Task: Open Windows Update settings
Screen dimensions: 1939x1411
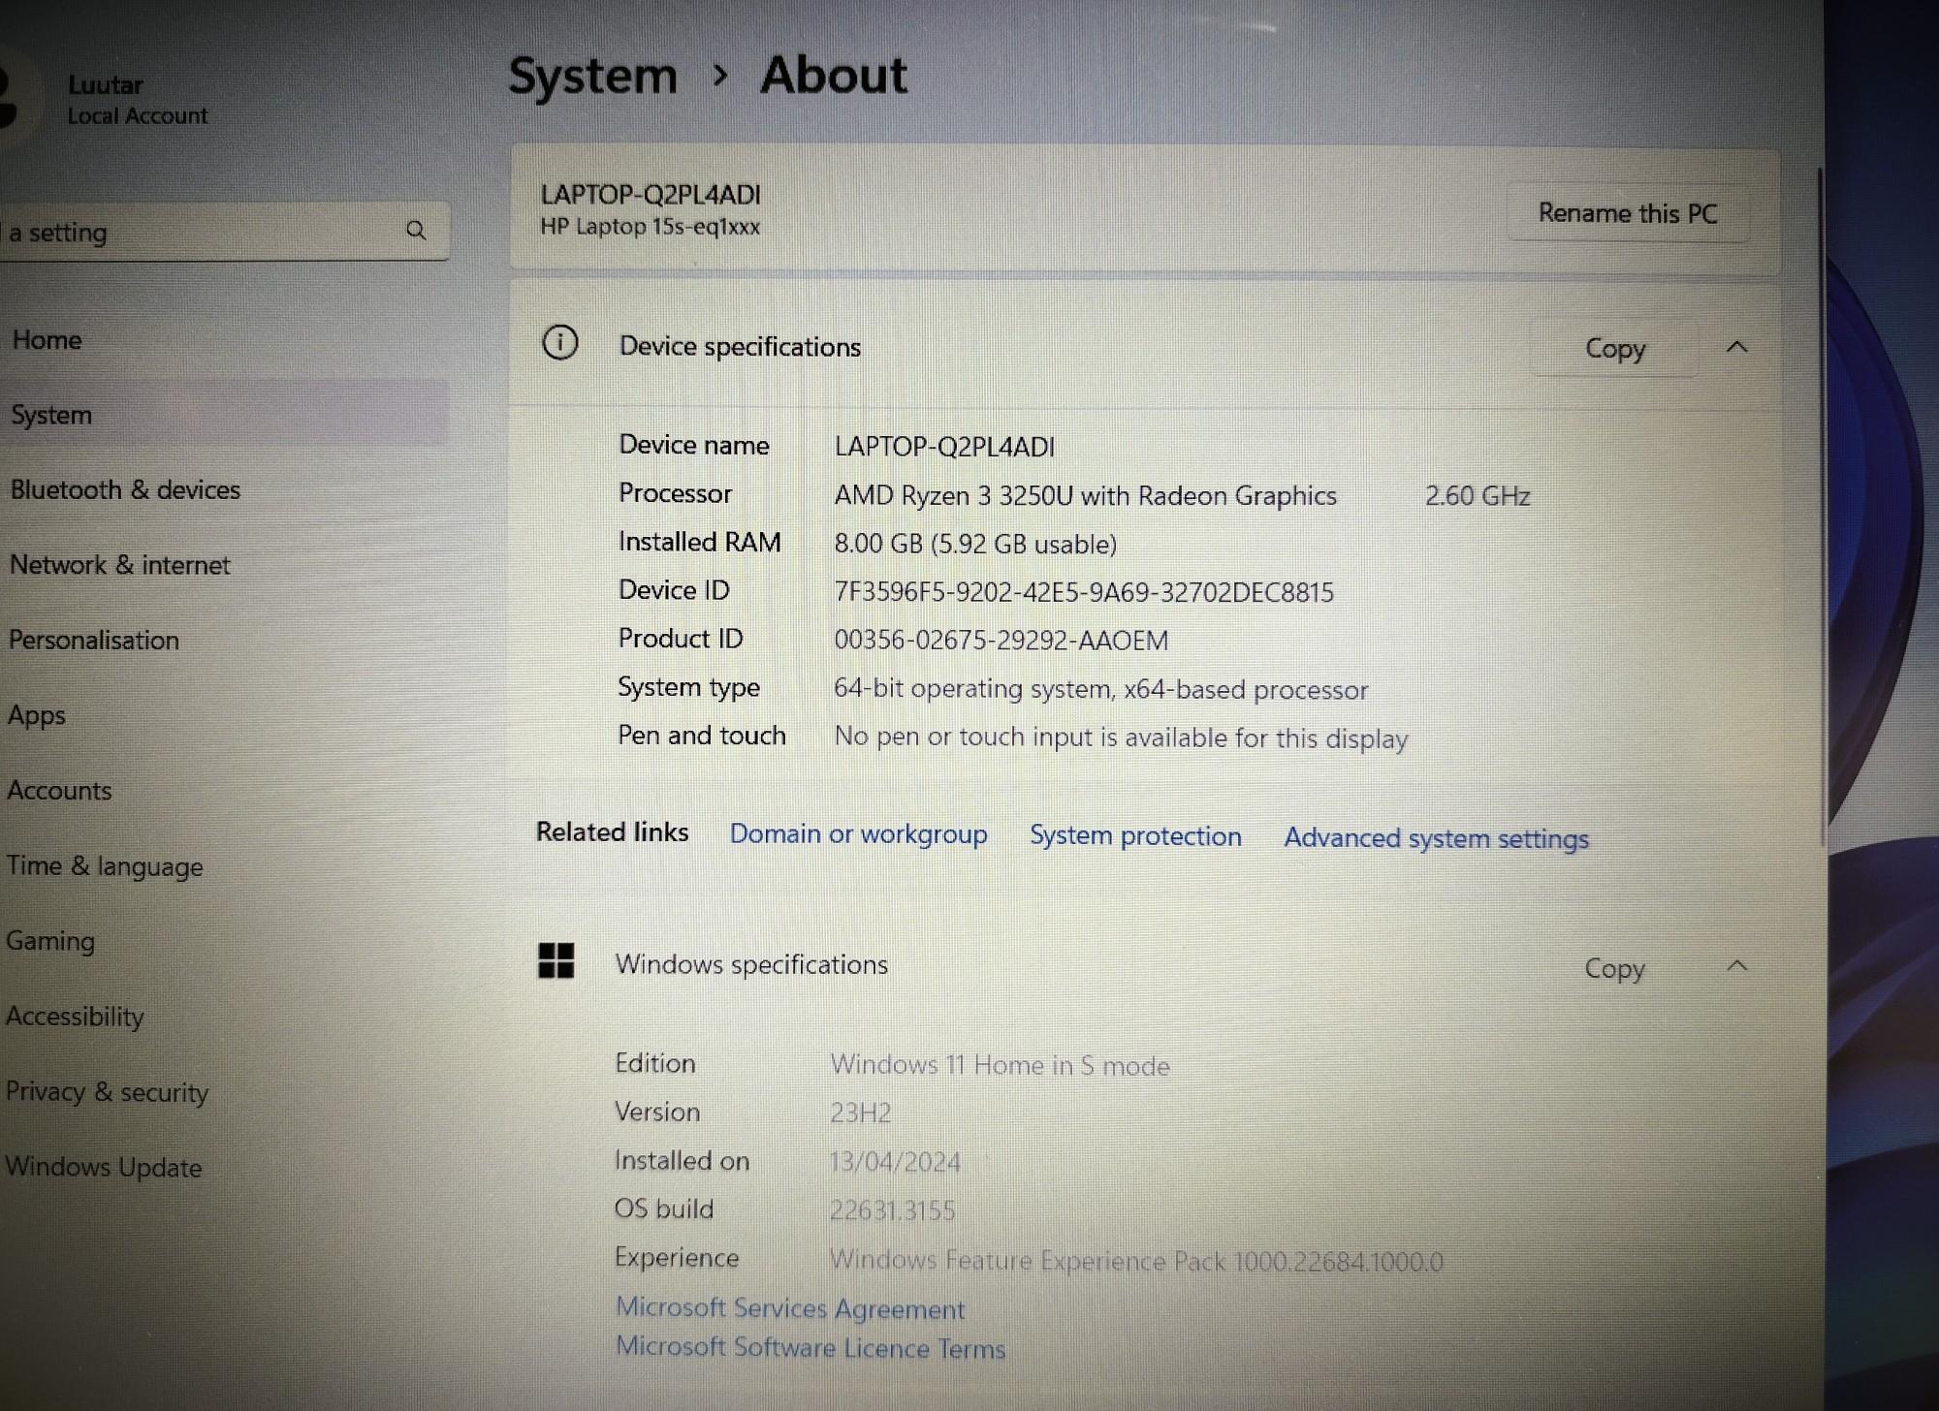Action: (104, 1167)
